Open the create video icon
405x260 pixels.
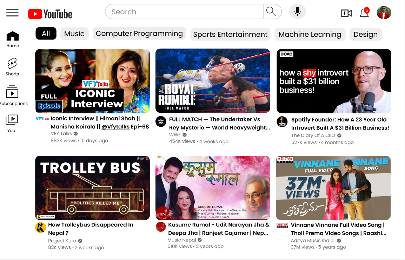[x=346, y=13]
